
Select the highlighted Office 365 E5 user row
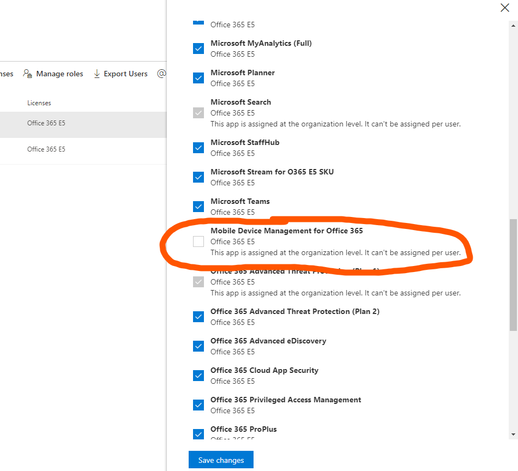(83, 124)
